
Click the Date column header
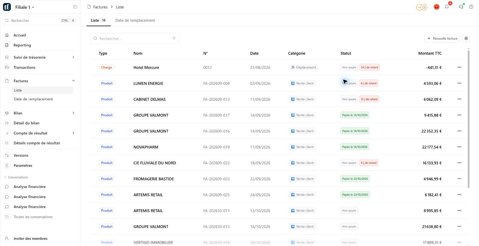pyautogui.click(x=254, y=53)
